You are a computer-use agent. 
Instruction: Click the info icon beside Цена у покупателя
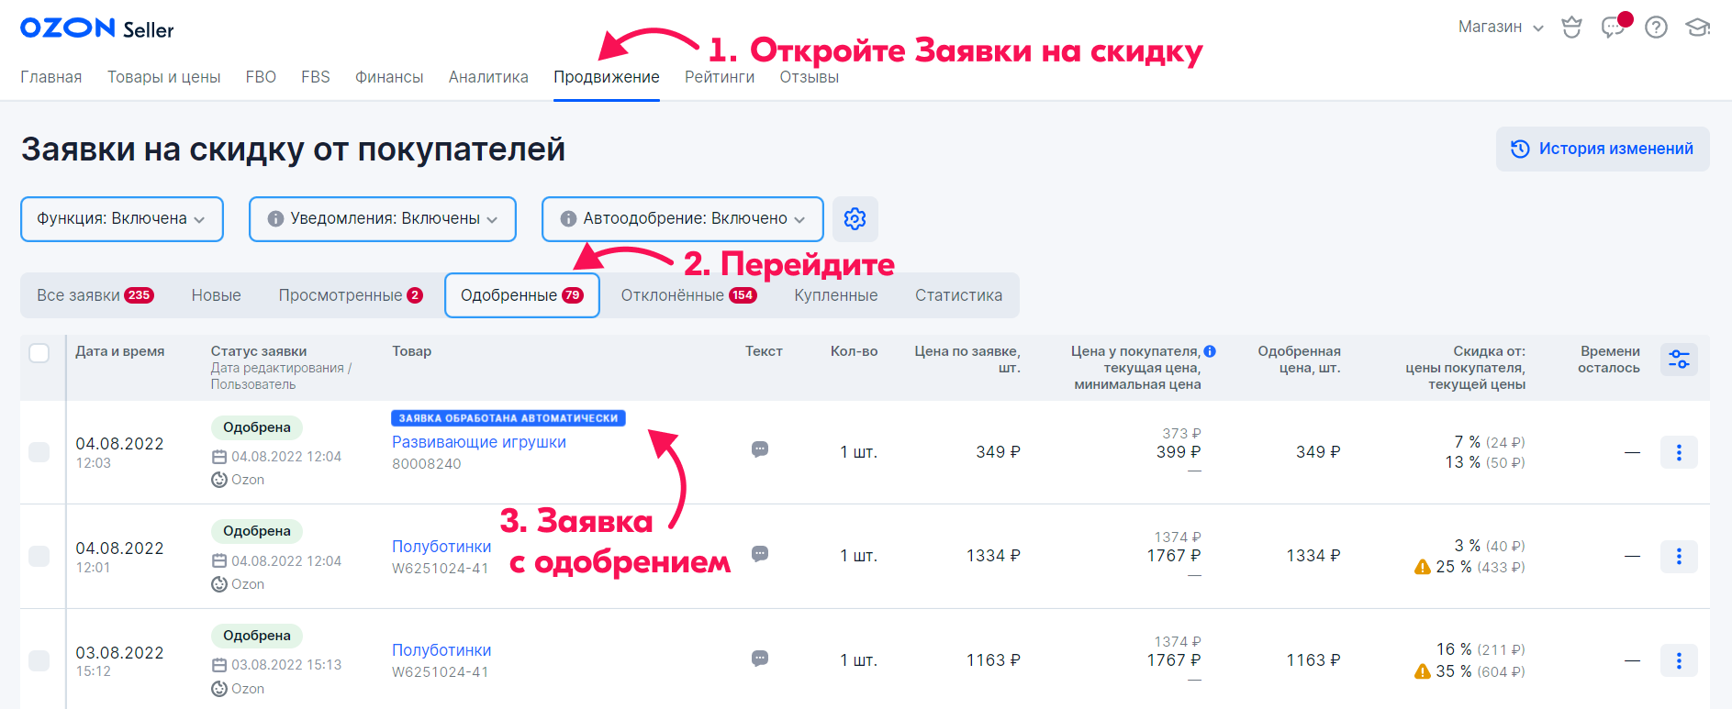pos(1210,351)
